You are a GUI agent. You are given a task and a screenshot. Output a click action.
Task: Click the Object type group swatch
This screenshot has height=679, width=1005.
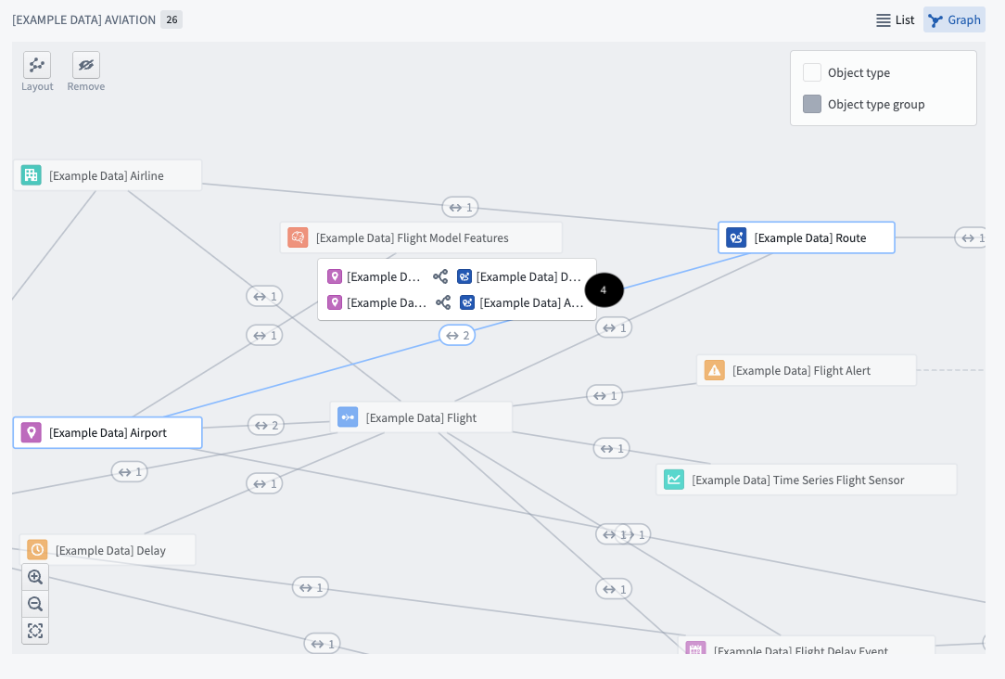coord(812,104)
